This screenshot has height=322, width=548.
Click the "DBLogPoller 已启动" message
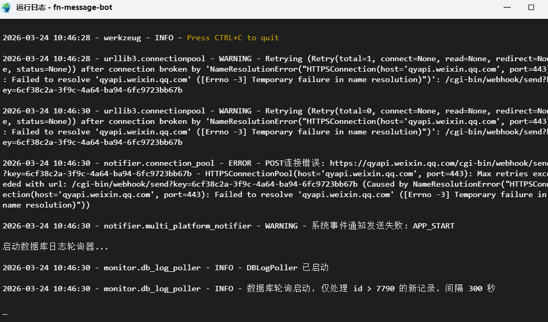[288, 268]
